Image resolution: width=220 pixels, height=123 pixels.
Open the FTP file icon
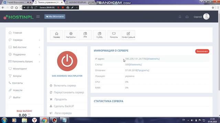(85, 35)
